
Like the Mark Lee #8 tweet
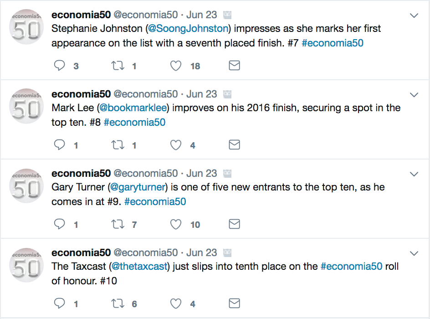(176, 145)
